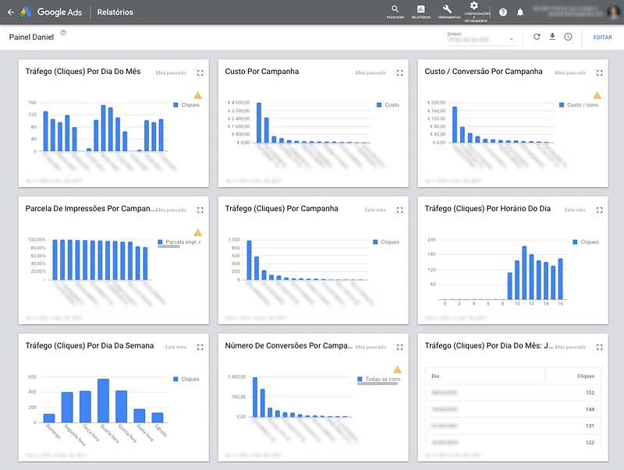This screenshot has height=470, width=624.
Task: Open the date range dropdown
Action: point(481,38)
